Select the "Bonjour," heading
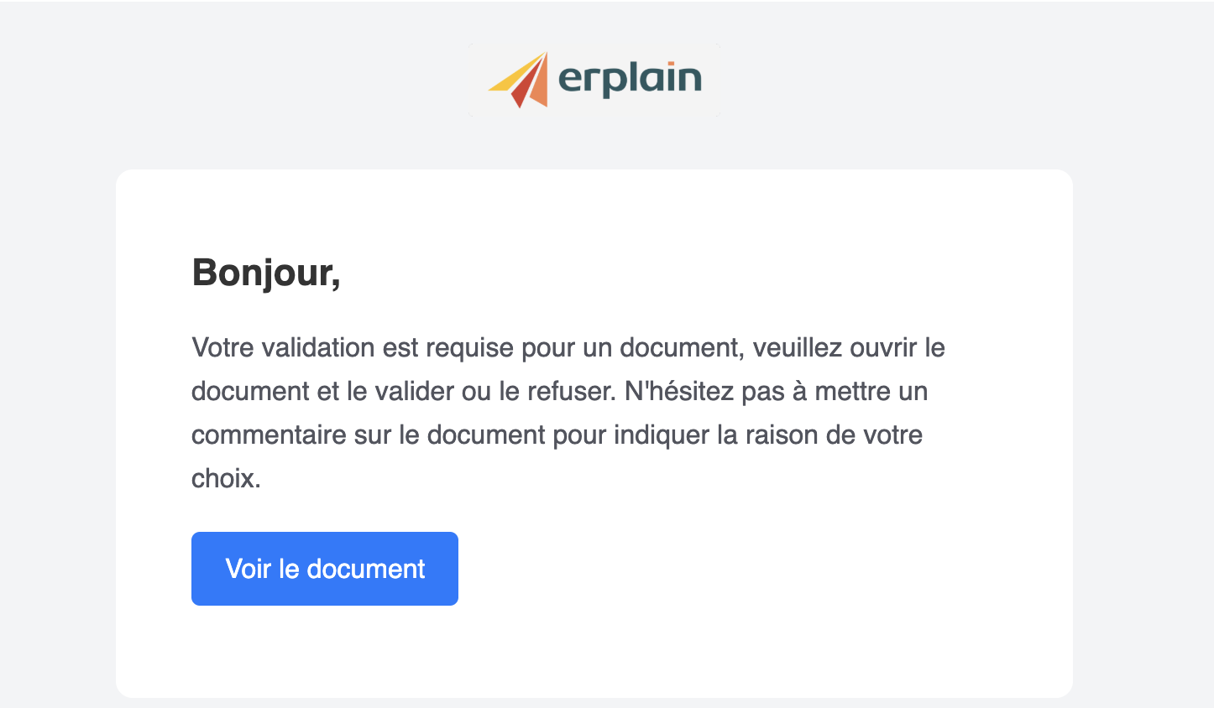Viewport: 1214px width, 708px height. [x=266, y=273]
